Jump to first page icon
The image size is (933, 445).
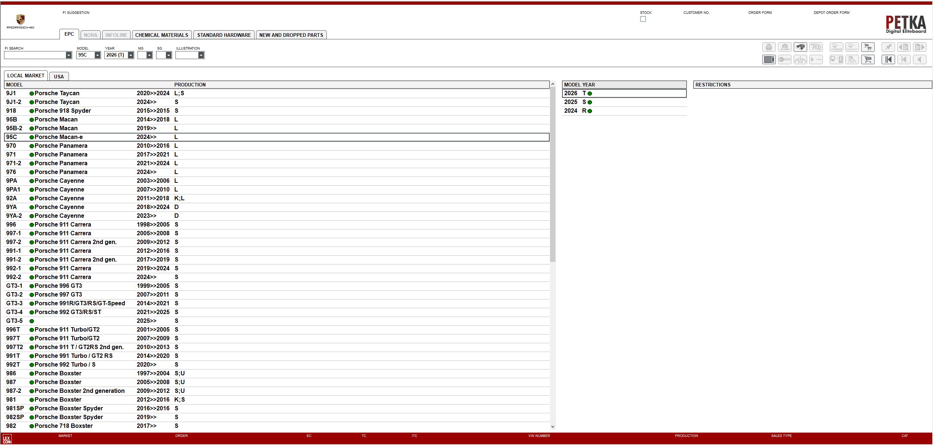click(x=888, y=59)
